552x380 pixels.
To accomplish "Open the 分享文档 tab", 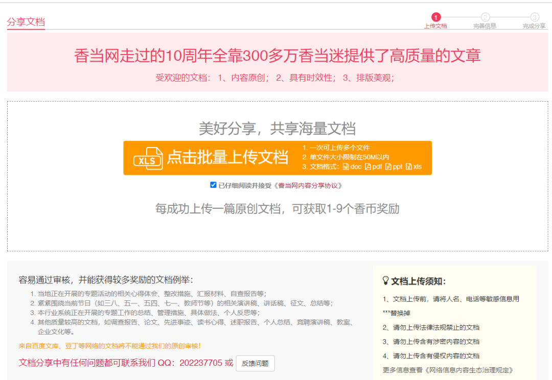I will coord(26,22).
